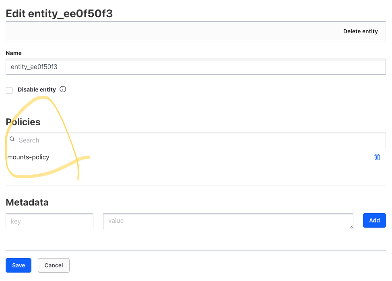The height and width of the screenshot is (281, 392).
Task: Tick the Disable entity checkbox
Action: [x=9, y=90]
